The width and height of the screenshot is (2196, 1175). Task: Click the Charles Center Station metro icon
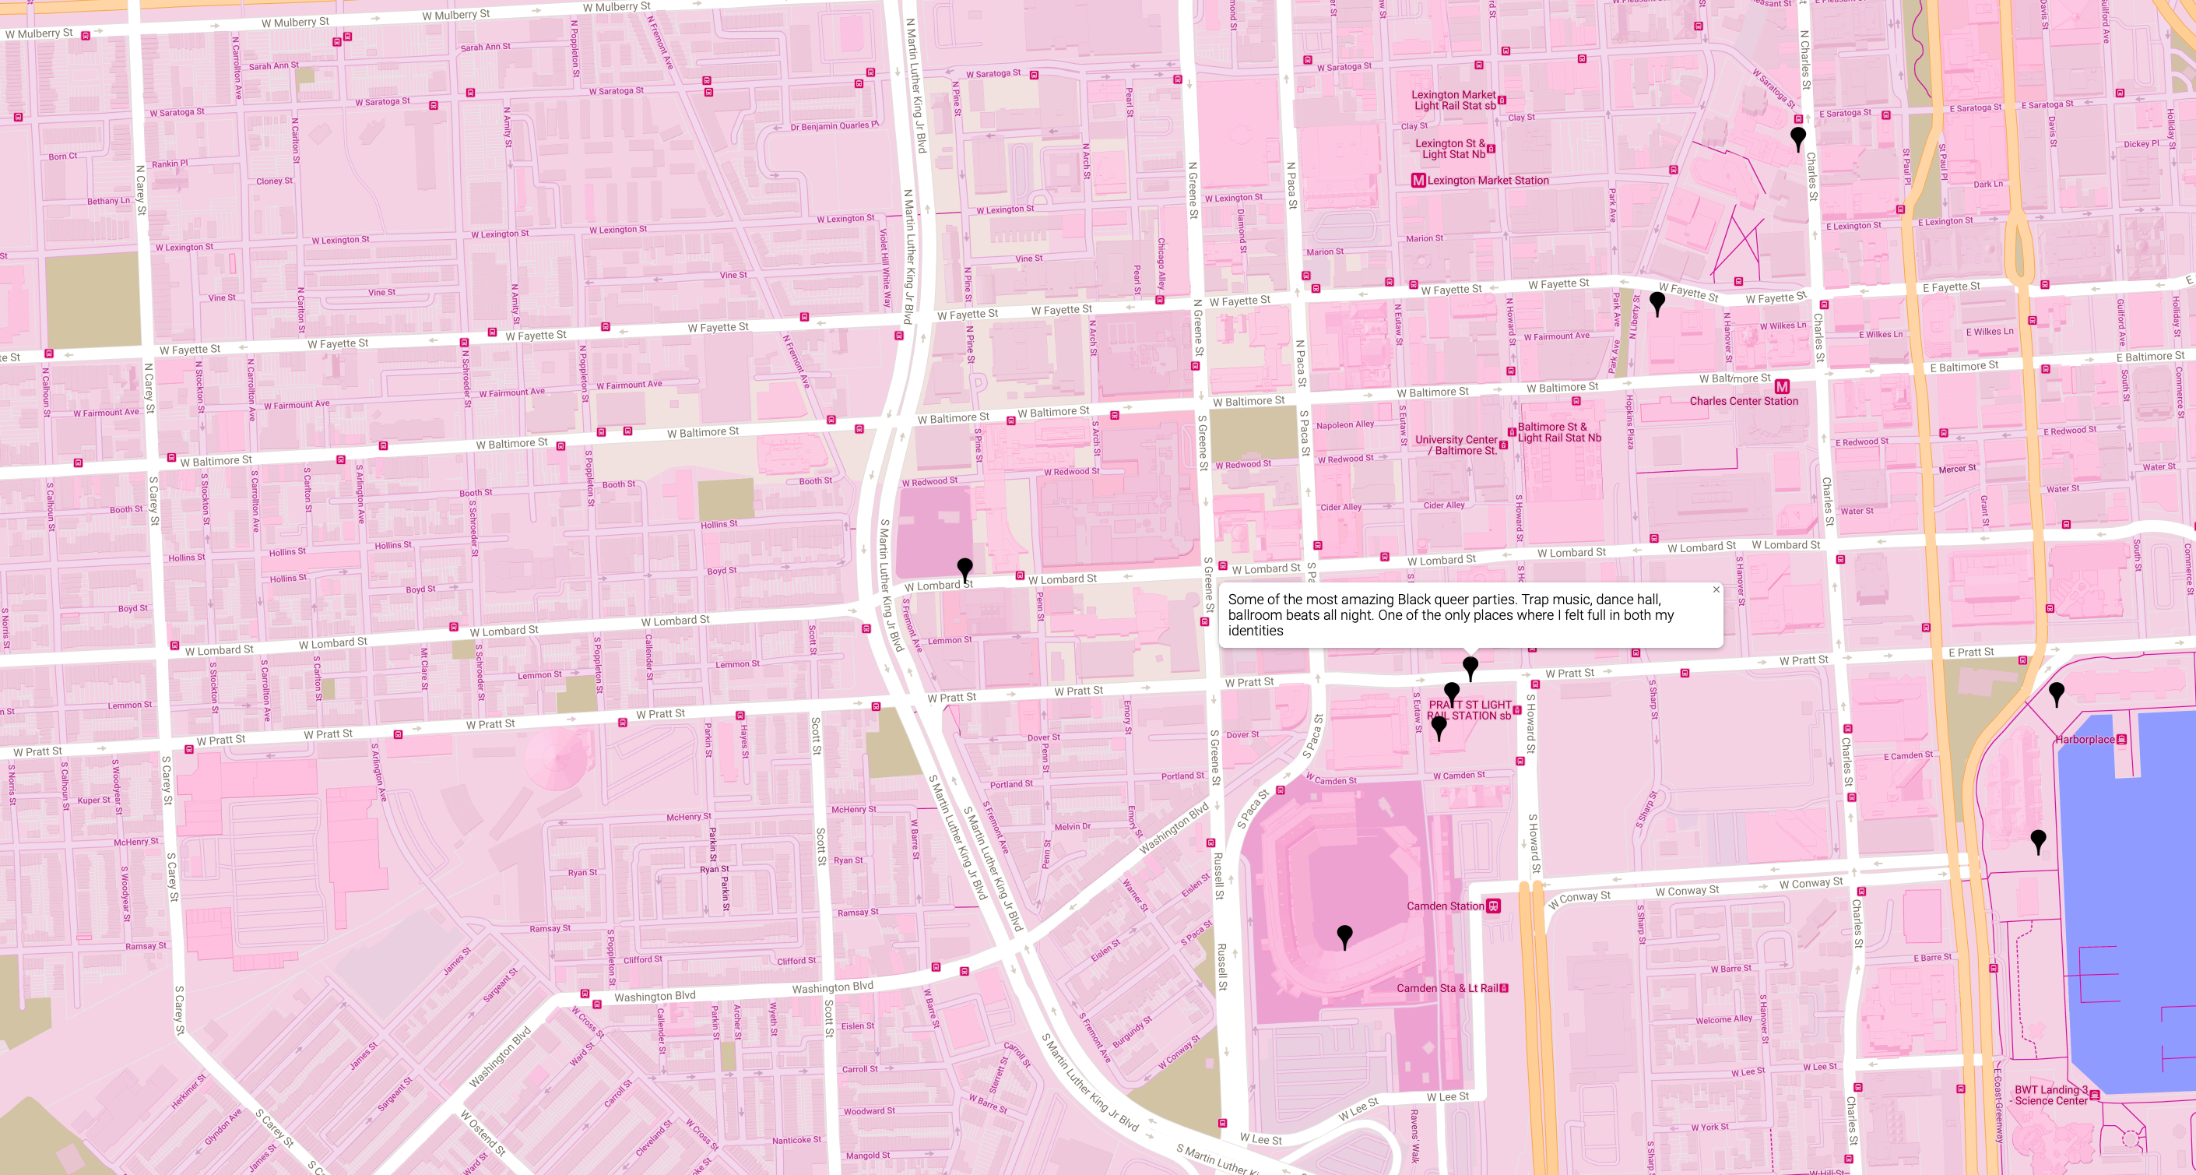[x=1782, y=387]
